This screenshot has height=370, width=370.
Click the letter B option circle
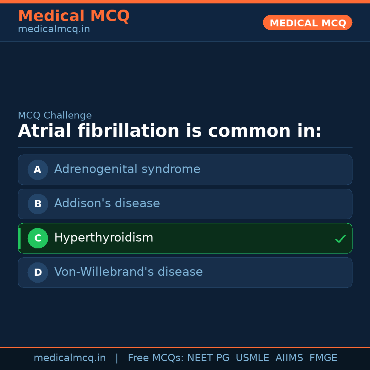click(38, 204)
